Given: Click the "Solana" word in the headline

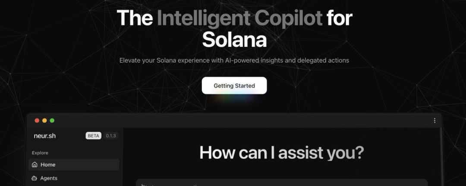Looking at the screenshot, I should (234, 40).
